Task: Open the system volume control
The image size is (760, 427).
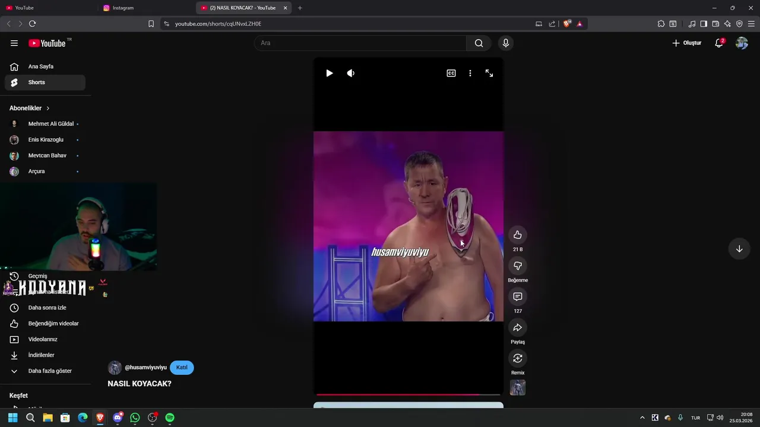Action: [720, 418]
